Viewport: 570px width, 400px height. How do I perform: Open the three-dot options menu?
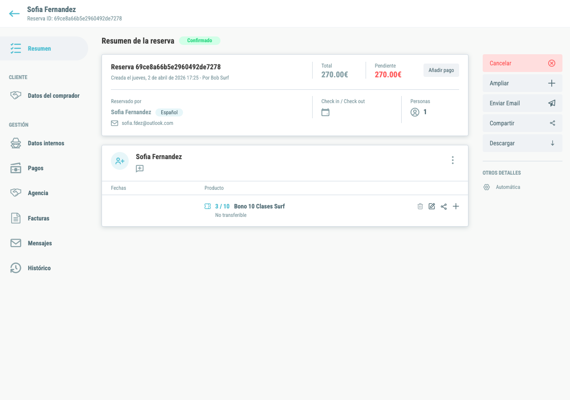point(452,160)
